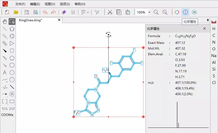Image resolution: width=218 pixels, height=133 pixels.
Task: Toggle the chemical properties info panel
Action: tap(185, 12)
